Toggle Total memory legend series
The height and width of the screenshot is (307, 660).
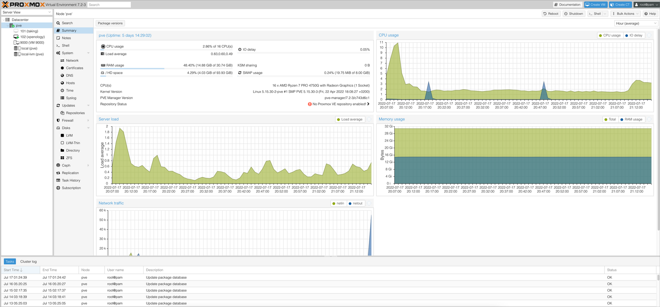coord(610,119)
